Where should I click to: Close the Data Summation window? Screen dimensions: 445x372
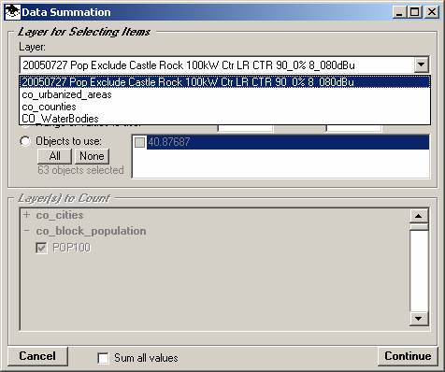tap(432, 12)
